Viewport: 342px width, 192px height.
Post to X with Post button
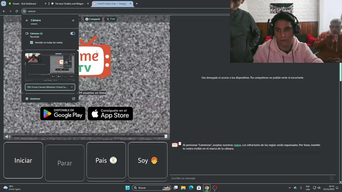(111, 19)
